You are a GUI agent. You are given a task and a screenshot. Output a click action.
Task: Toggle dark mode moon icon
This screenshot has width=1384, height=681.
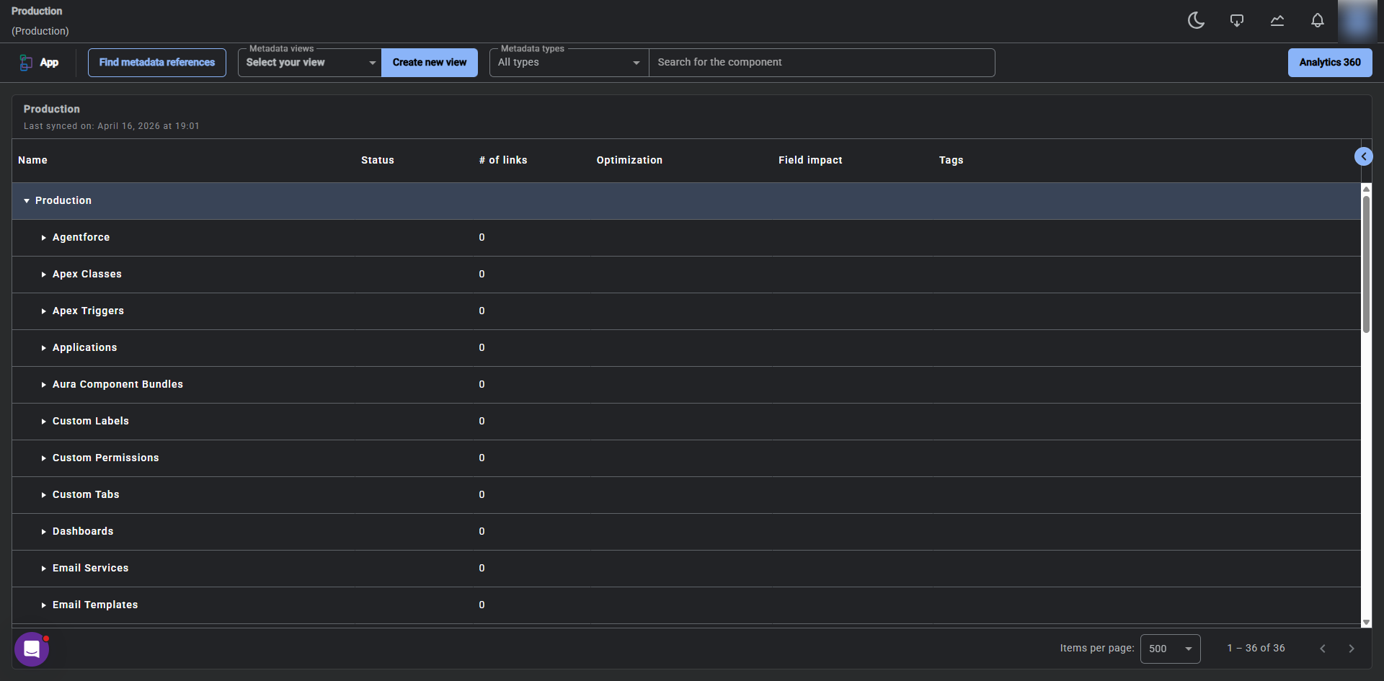1196,20
